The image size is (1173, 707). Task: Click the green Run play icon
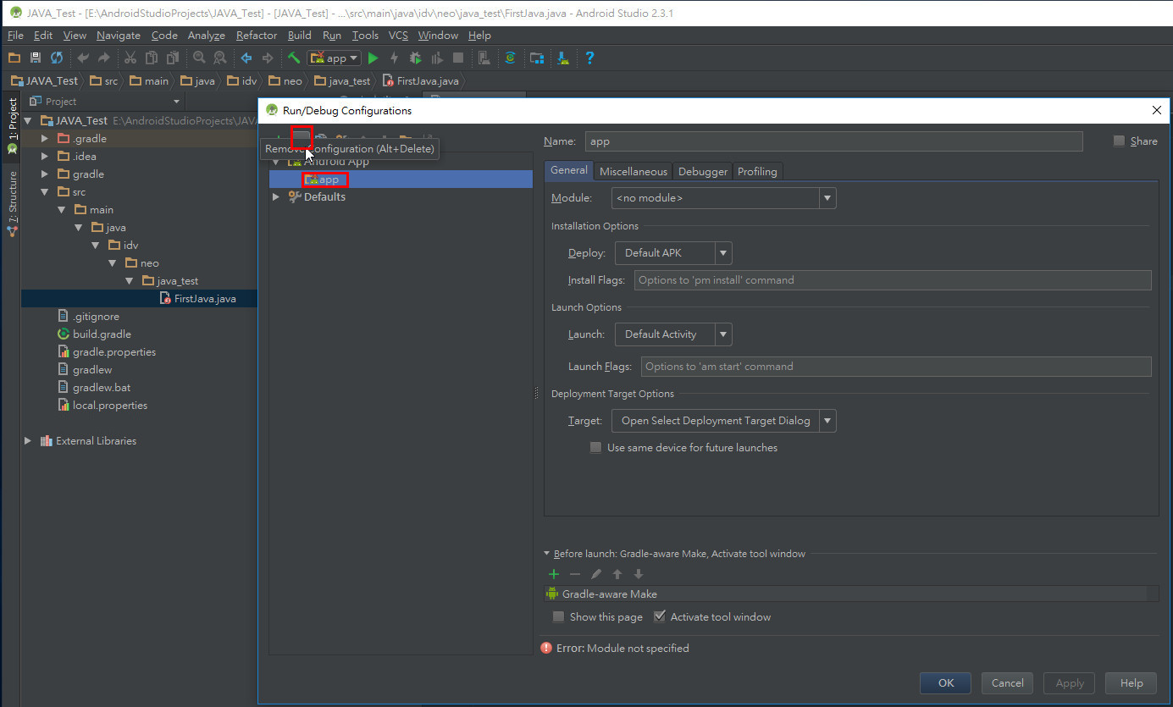click(x=373, y=58)
